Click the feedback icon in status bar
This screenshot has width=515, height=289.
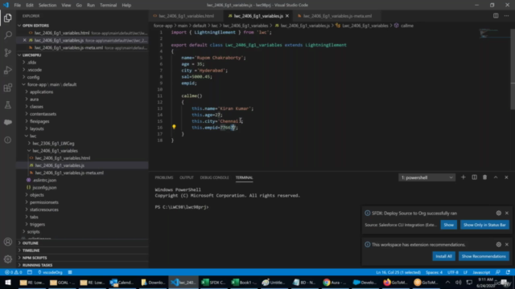pyautogui.click(x=498, y=272)
